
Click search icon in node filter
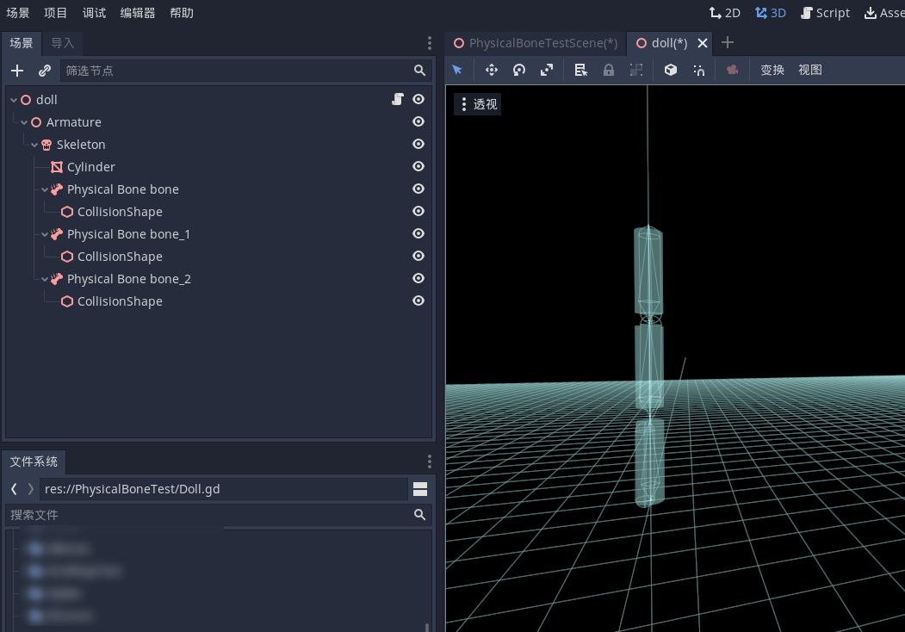419,71
